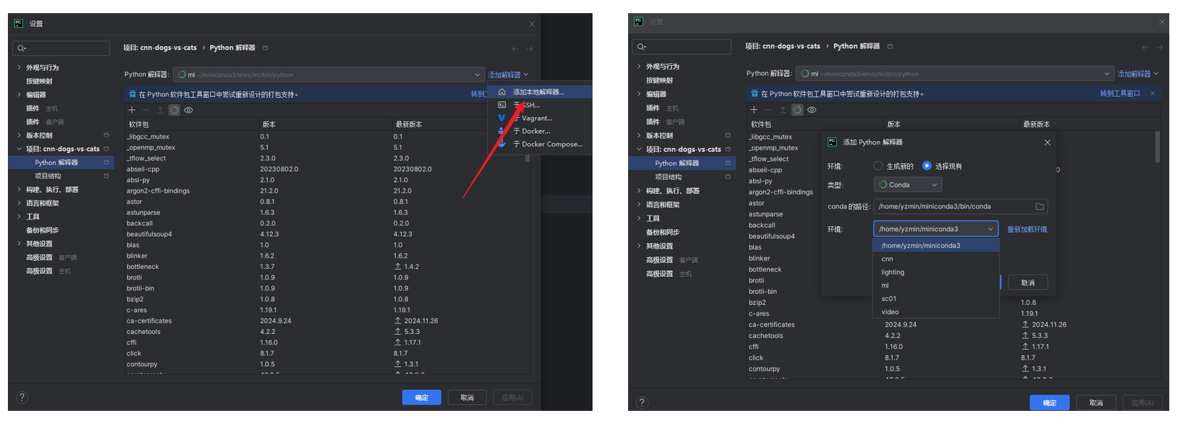Click the conda 的路径 text field
The width and height of the screenshot is (1191, 424).
click(953, 206)
